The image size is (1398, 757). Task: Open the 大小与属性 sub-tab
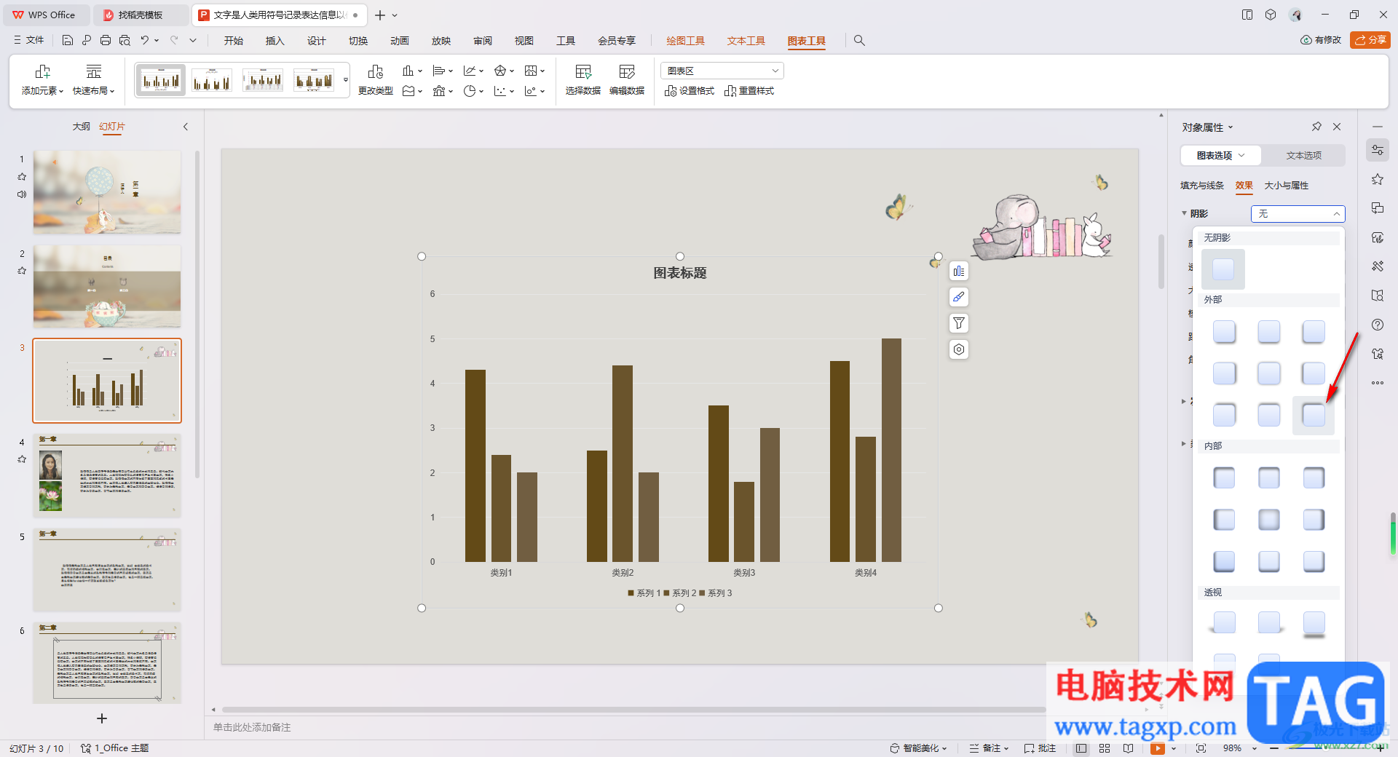pos(1287,186)
